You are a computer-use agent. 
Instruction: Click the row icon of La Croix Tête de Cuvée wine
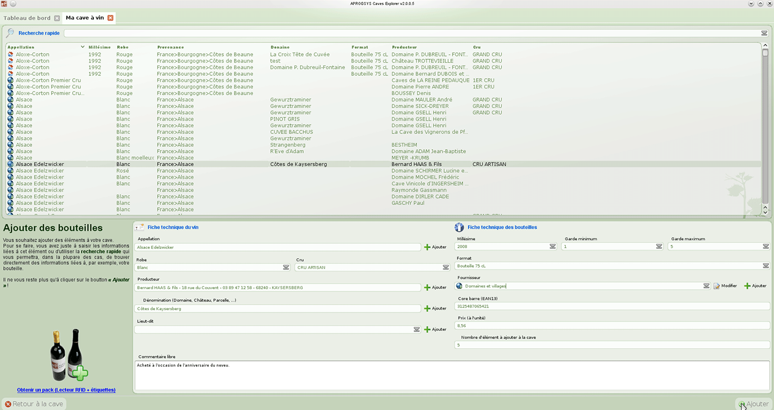10,54
